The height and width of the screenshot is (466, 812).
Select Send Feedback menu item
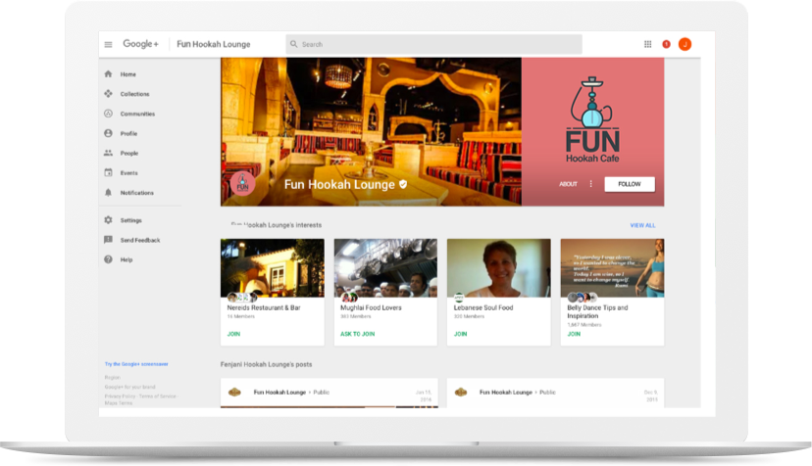pos(140,240)
